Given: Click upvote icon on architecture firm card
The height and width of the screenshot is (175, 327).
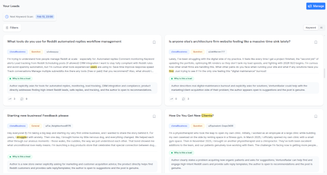Looking at the screenshot, I should tap(171, 99).
